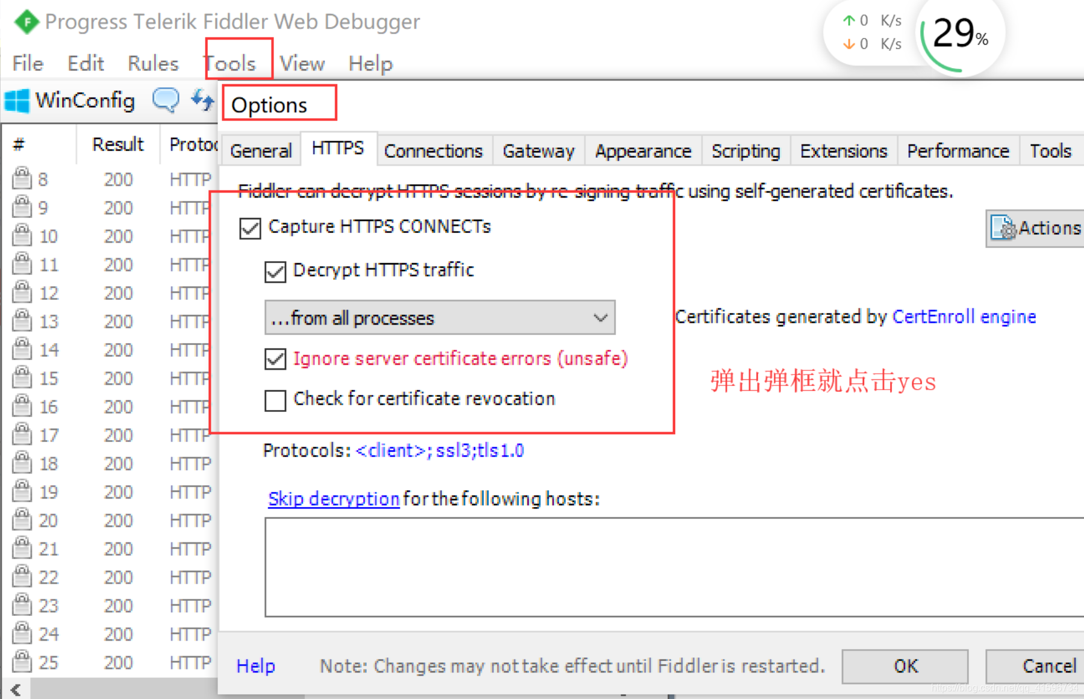The height and width of the screenshot is (699, 1084).
Task: Click the Result column header
Action: tap(118, 144)
